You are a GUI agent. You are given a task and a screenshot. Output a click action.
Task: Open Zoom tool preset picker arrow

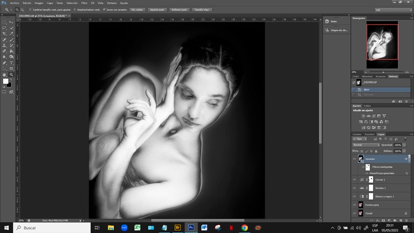11,10
